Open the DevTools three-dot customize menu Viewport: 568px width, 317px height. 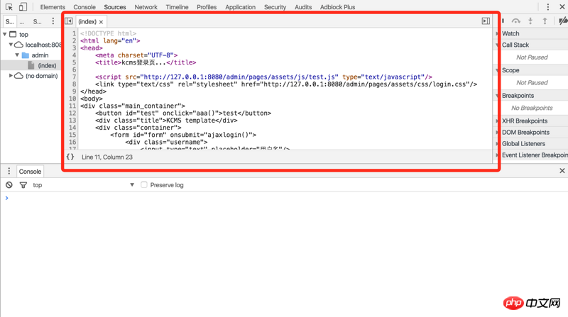coord(547,7)
